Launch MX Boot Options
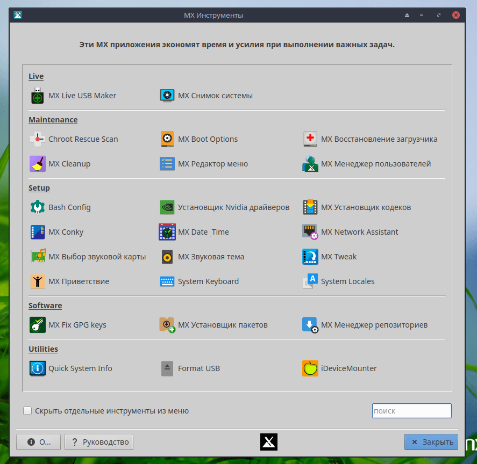The image size is (477, 464). coord(208,139)
